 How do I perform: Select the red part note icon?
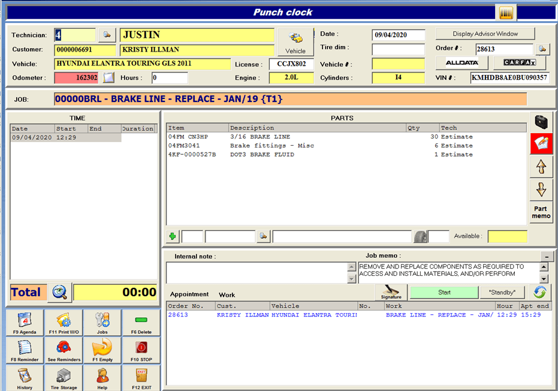pyautogui.click(x=541, y=144)
